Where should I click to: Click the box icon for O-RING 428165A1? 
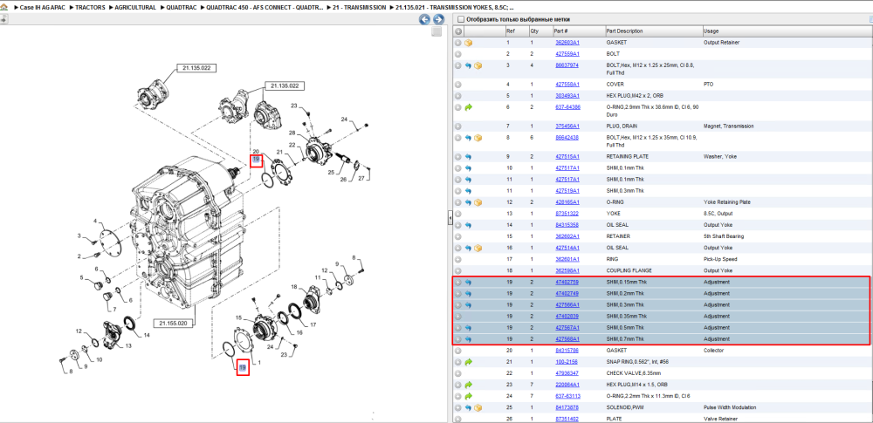478,202
